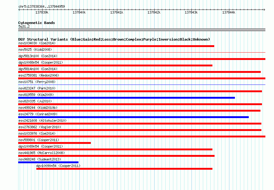Click the dgv10088n54 (Cooper2011) label
Screen dimensions: 274x190
41,62
